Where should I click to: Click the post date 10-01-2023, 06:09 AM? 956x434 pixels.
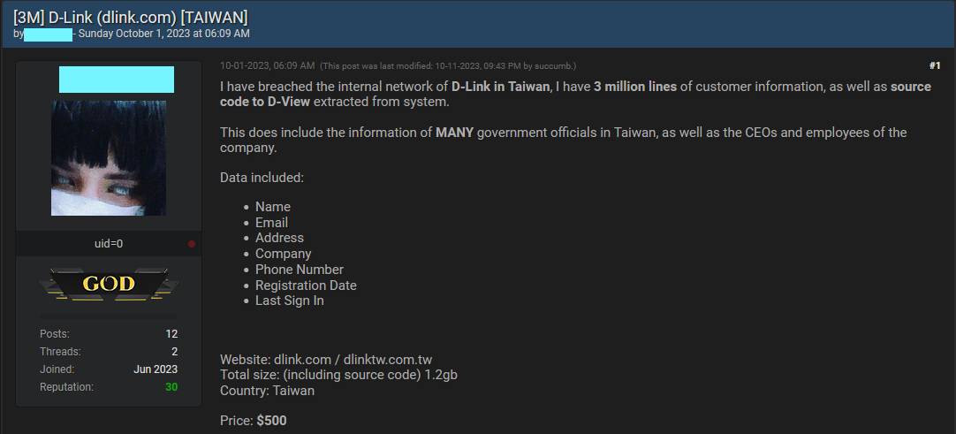[267, 65]
